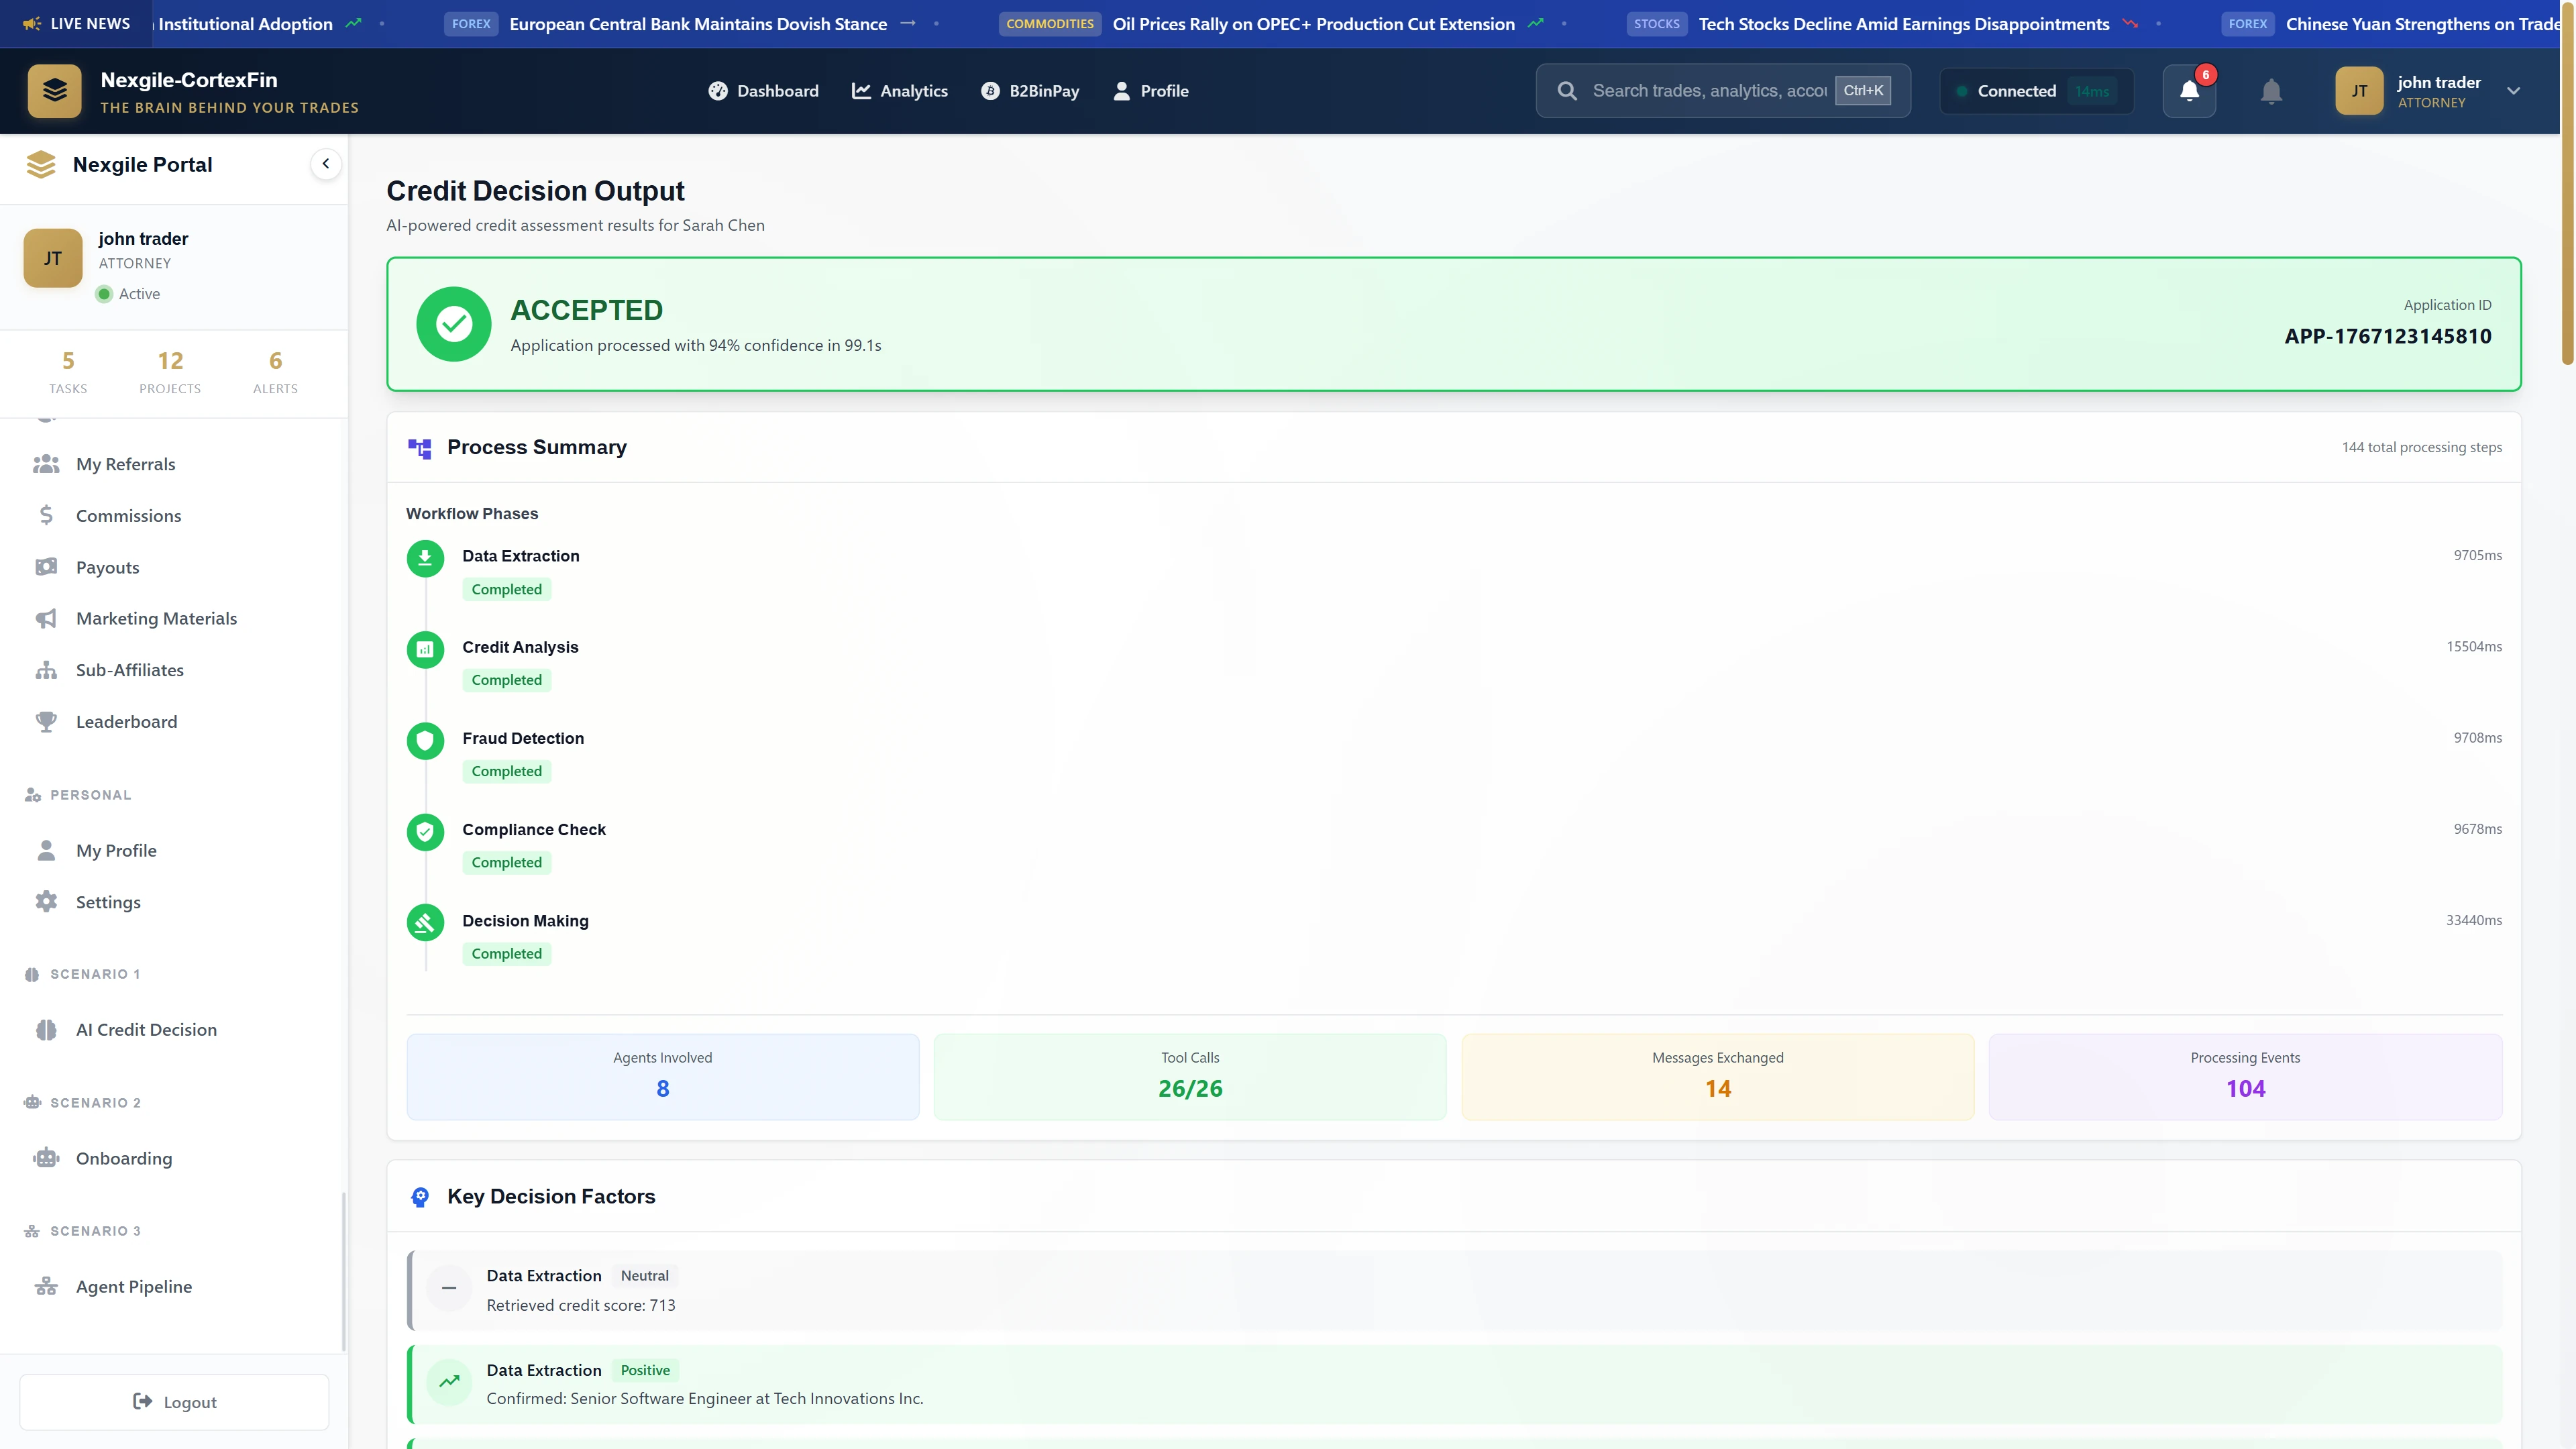Click the Connected status indicator
The image size is (2576, 1449).
pyautogui.click(x=2036, y=91)
